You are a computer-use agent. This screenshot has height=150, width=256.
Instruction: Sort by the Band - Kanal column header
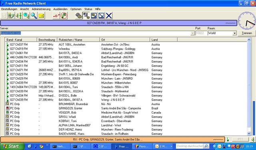click(21, 40)
